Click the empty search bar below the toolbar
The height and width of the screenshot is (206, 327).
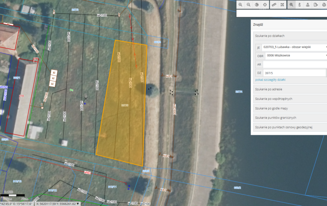(282, 13)
